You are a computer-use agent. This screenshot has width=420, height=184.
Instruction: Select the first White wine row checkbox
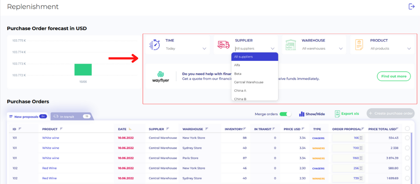click(x=407, y=138)
